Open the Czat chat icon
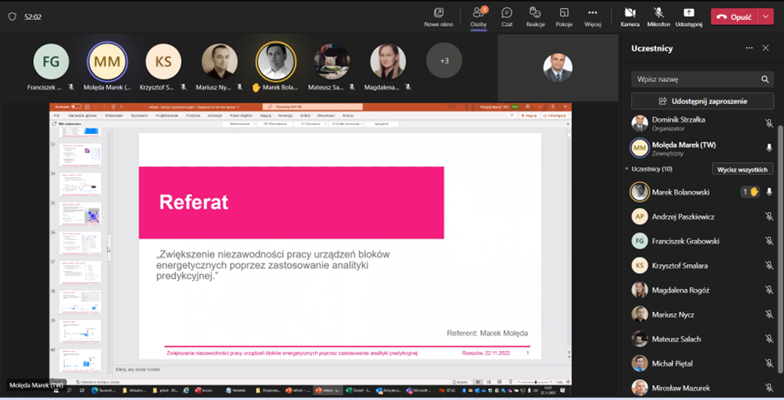This screenshot has height=400, width=784. (x=507, y=14)
